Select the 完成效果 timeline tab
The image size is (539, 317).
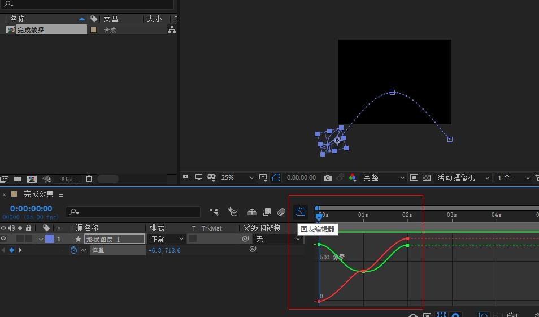(x=38, y=194)
